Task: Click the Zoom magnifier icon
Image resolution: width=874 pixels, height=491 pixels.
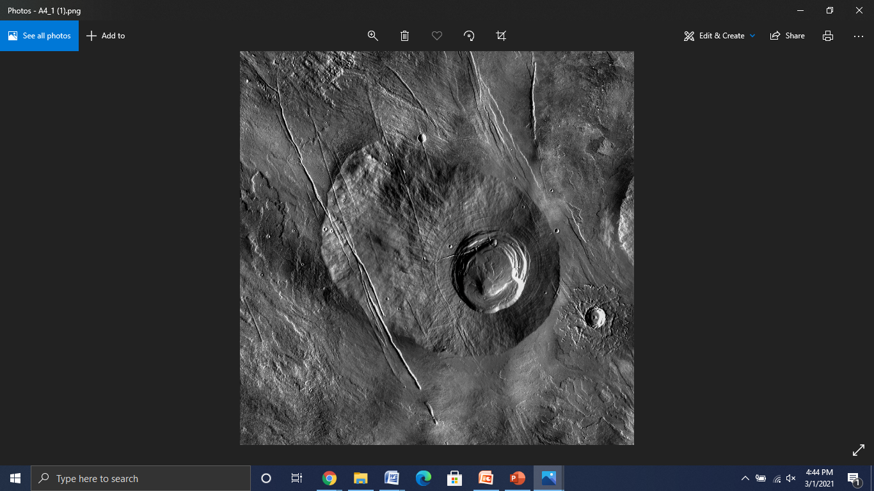Action: pos(373,36)
